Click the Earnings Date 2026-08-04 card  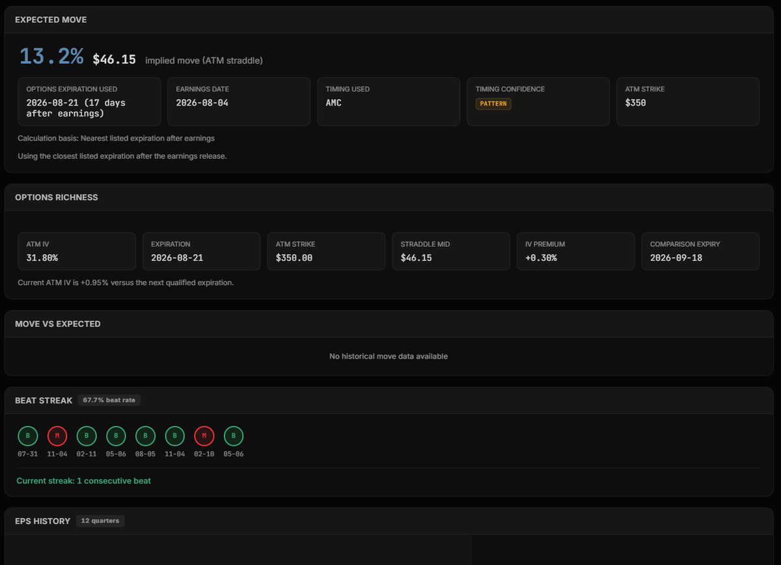pos(239,102)
